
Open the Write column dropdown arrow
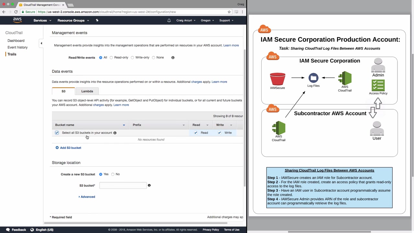coord(231,125)
